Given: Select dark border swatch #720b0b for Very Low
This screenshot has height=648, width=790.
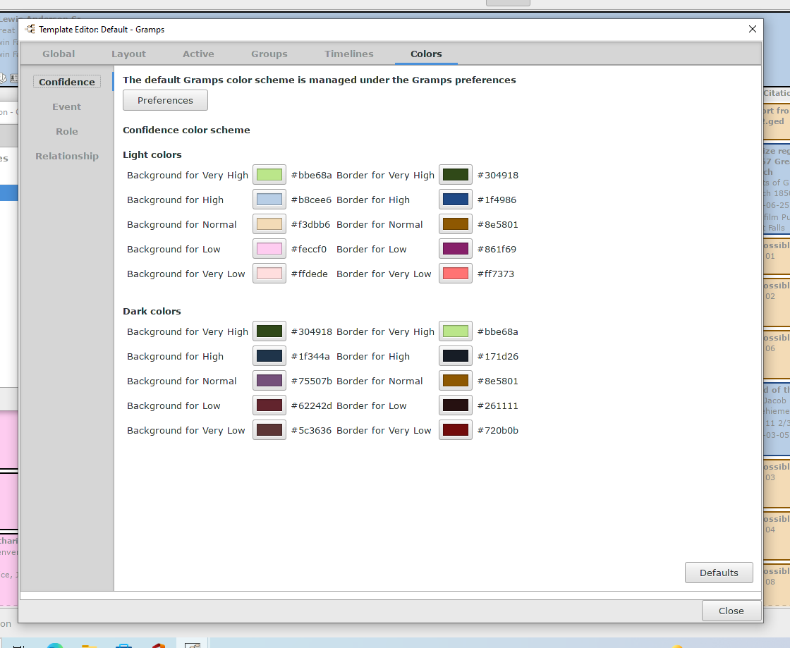Looking at the screenshot, I should tap(456, 430).
